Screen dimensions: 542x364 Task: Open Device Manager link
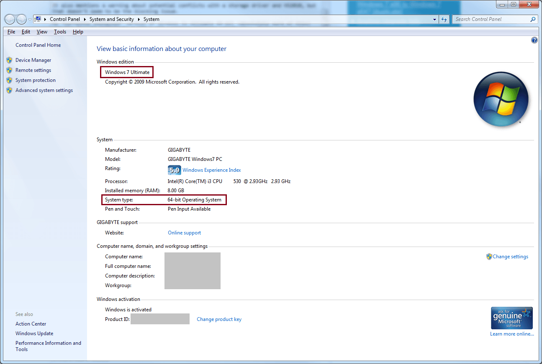click(x=33, y=60)
